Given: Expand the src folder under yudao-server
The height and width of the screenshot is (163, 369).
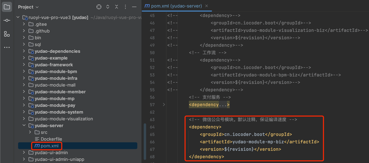Looking at the screenshot, I should (30, 132).
